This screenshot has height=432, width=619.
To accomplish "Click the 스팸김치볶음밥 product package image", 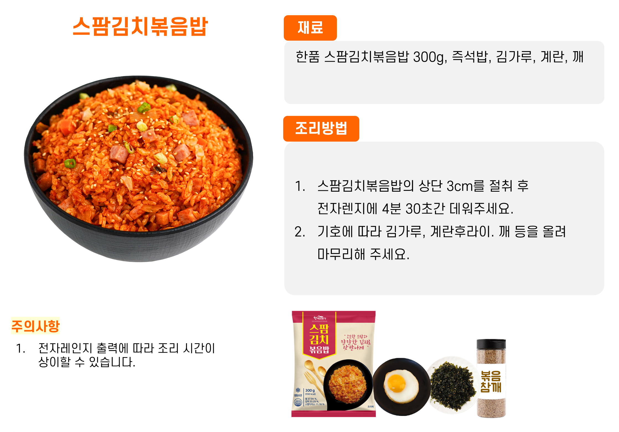I will click(334, 364).
